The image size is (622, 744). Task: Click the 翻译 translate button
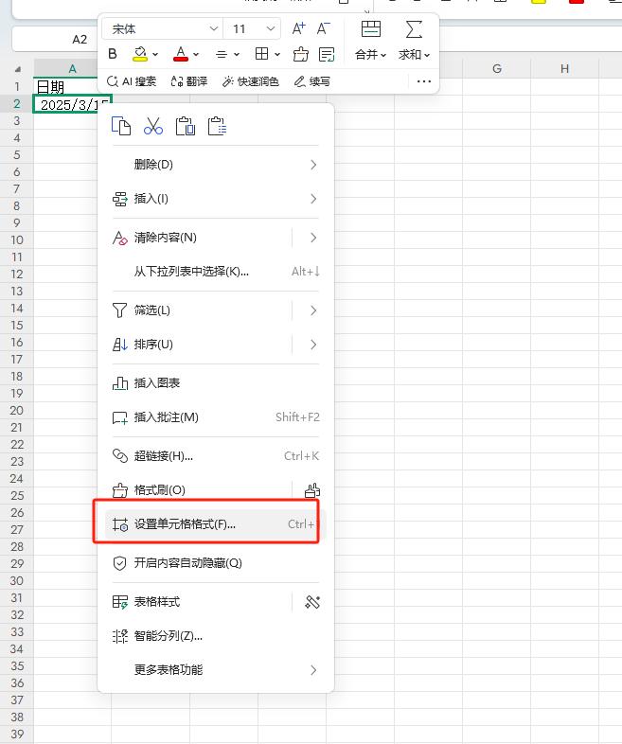click(188, 81)
